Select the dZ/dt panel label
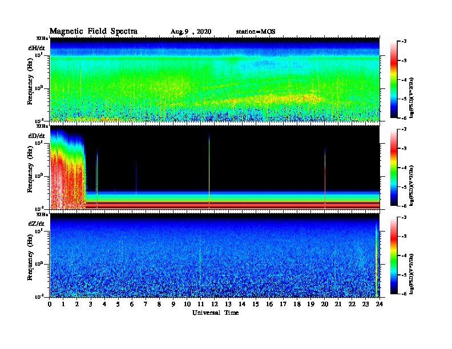The height and width of the screenshot is (349, 452). coord(37,224)
